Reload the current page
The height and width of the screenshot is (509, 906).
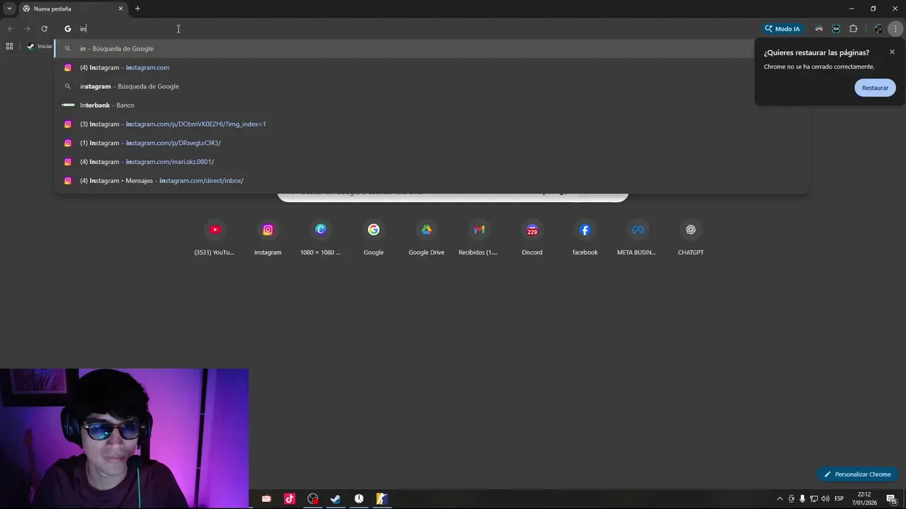(x=44, y=29)
